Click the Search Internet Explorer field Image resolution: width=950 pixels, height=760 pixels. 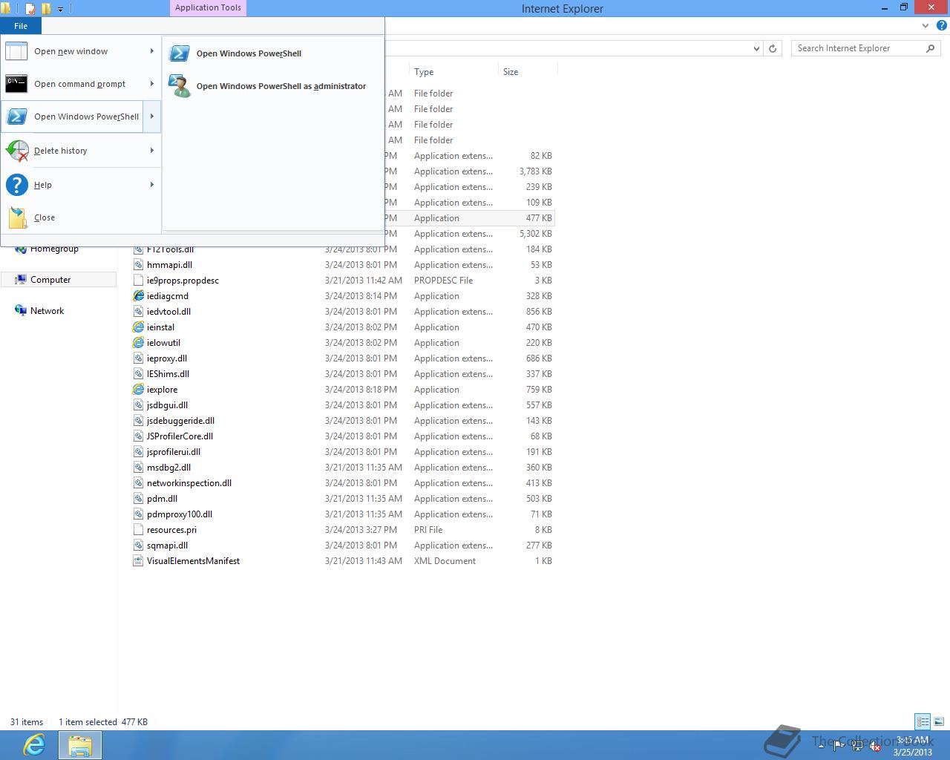(859, 48)
